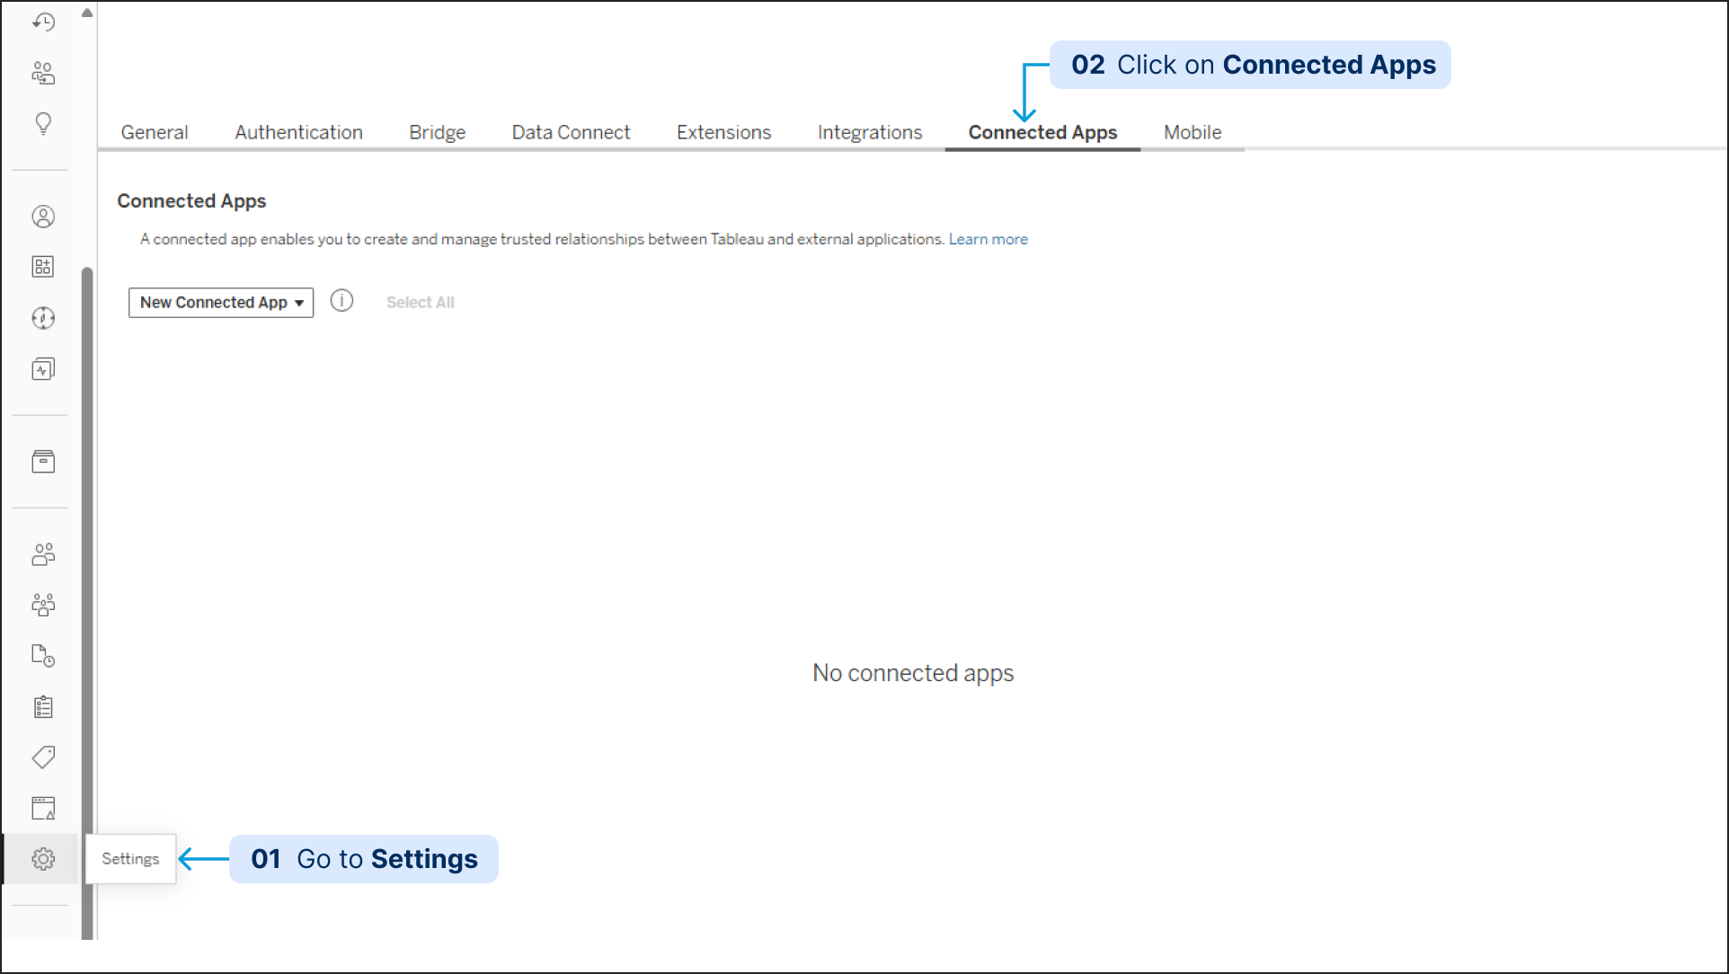Viewport: 1729px width, 974px height.
Task: Switch to the Authentication tab
Action: tap(298, 133)
